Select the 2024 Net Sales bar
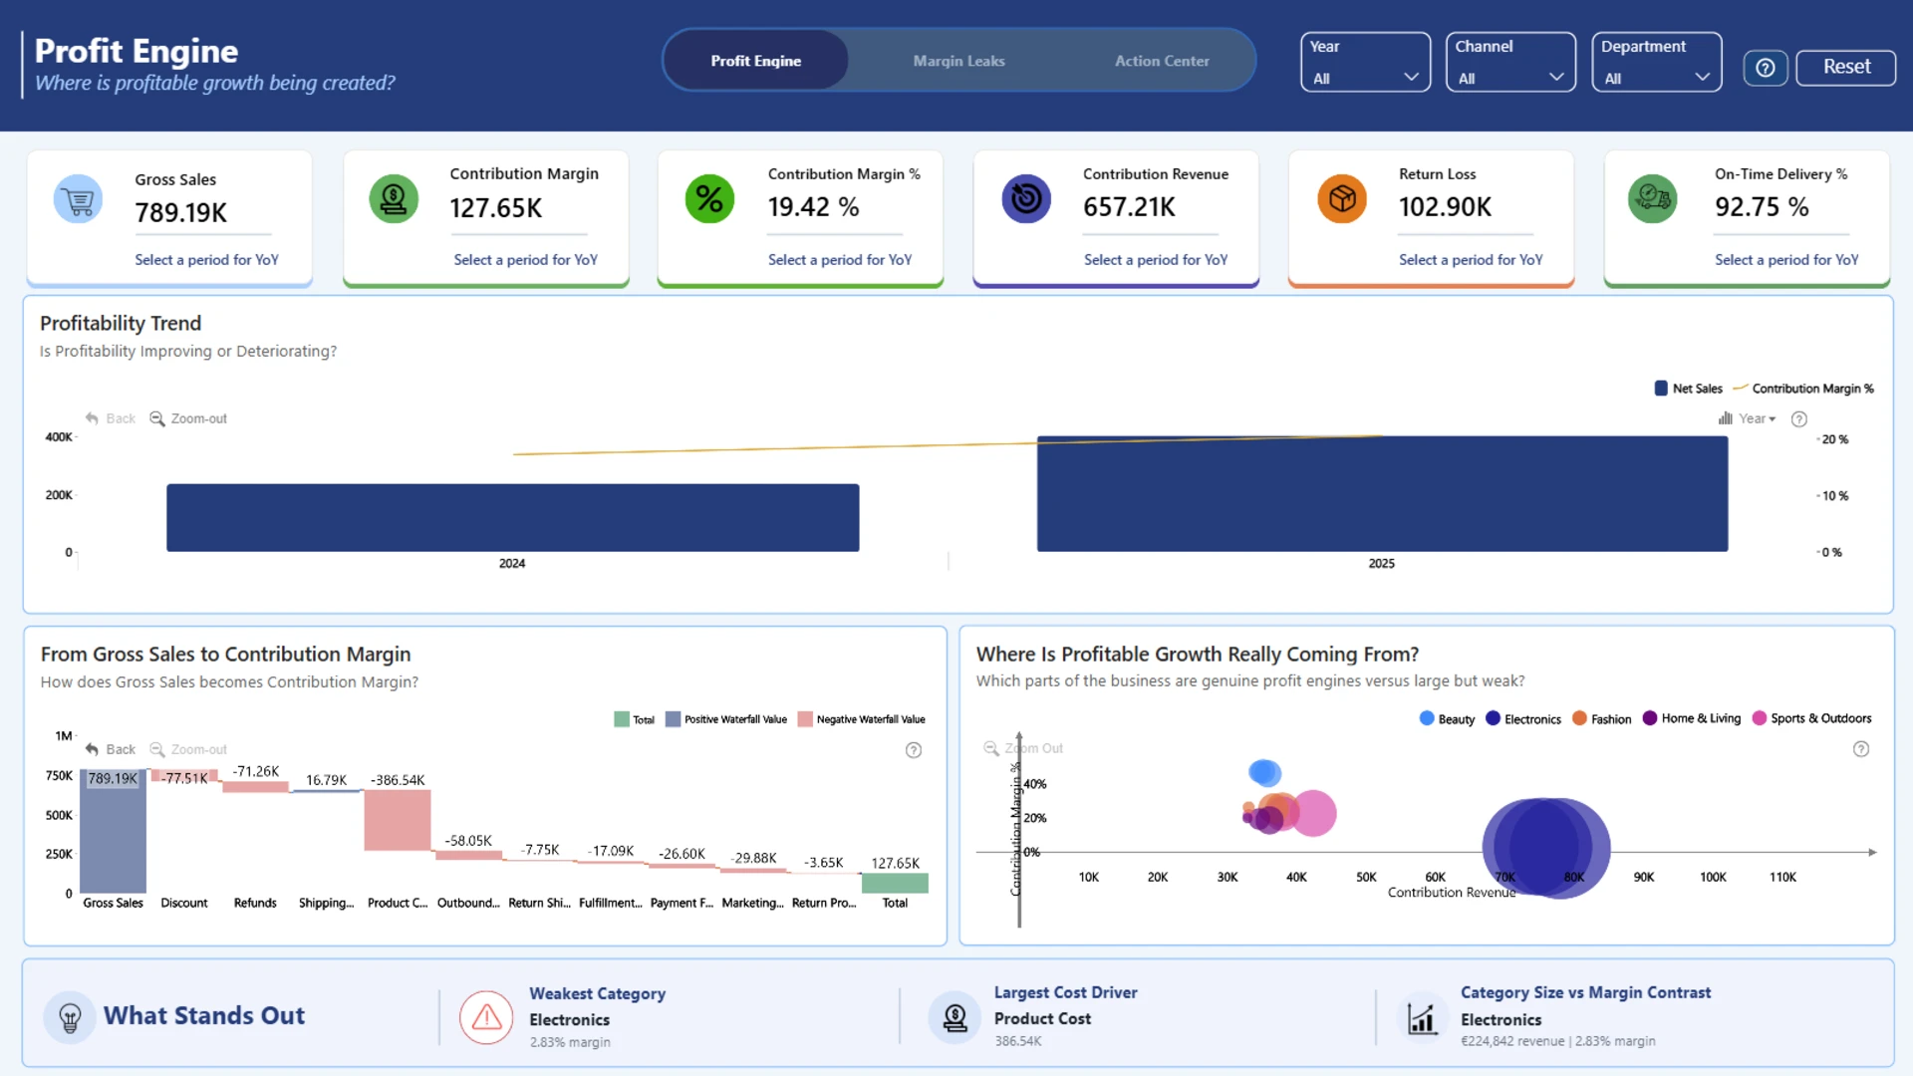Image resolution: width=1913 pixels, height=1076 pixels. click(512, 517)
